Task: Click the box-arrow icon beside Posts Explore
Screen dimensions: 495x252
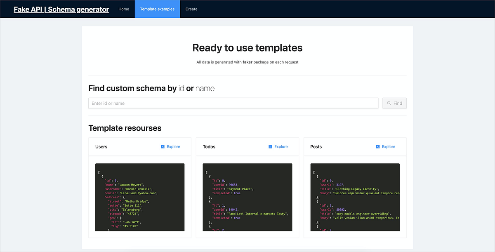Action: pos(378,146)
